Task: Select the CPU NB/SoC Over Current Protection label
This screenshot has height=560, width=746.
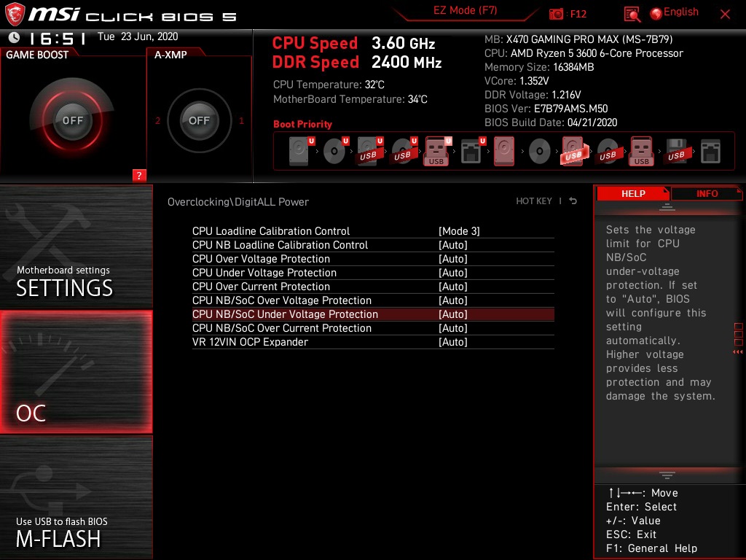Action: point(282,327)
